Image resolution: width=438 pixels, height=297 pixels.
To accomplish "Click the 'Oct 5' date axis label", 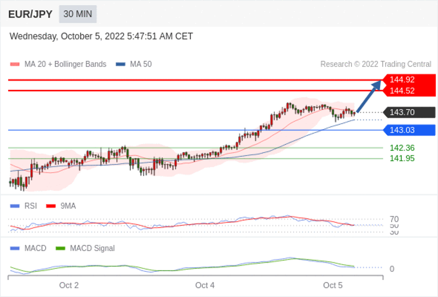I will 333,285.
